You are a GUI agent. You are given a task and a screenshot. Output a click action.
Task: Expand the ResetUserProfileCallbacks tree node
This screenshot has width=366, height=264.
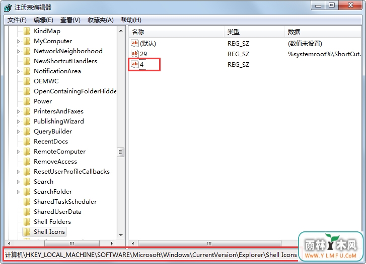tap(19, 172)
